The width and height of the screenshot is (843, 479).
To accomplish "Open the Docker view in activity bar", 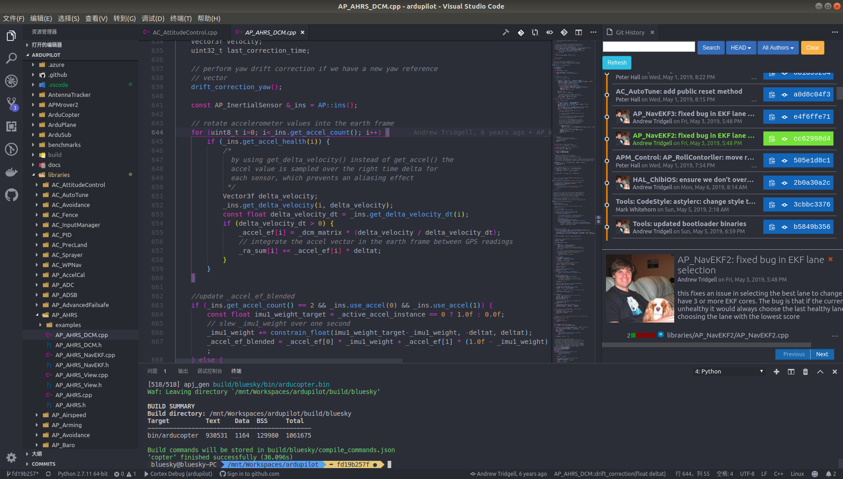I will pyautogui.click(x=11, y=172).
